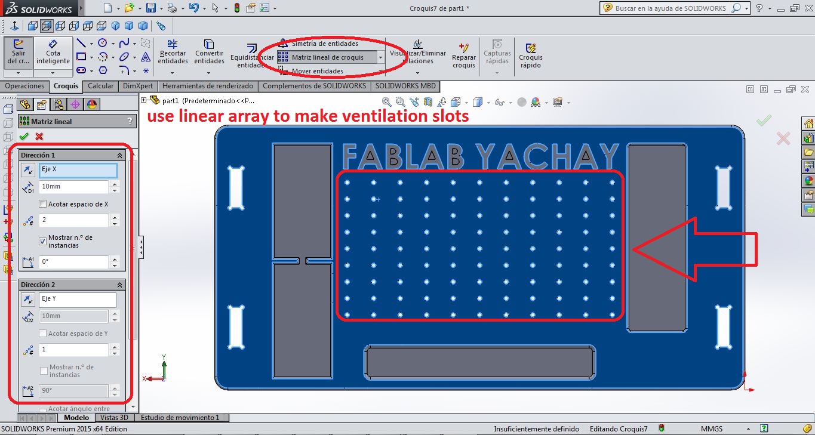Viewport: 815px width, 435px height.
Task: Open Herramientas de renderizado tab
Action: pyautogui.click(x=207, y=86)
